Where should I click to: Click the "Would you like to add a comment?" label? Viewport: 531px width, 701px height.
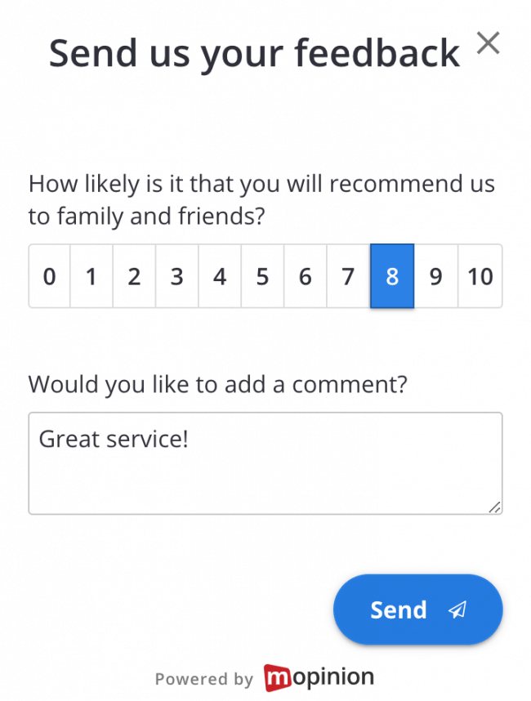point(217,384)
